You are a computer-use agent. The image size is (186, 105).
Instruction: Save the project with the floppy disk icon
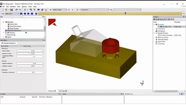[x=12, y=10]
